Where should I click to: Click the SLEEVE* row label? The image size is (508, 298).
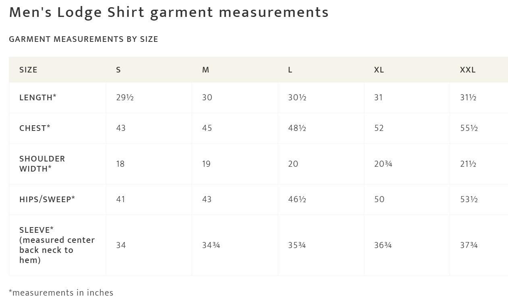pos(57,245)
